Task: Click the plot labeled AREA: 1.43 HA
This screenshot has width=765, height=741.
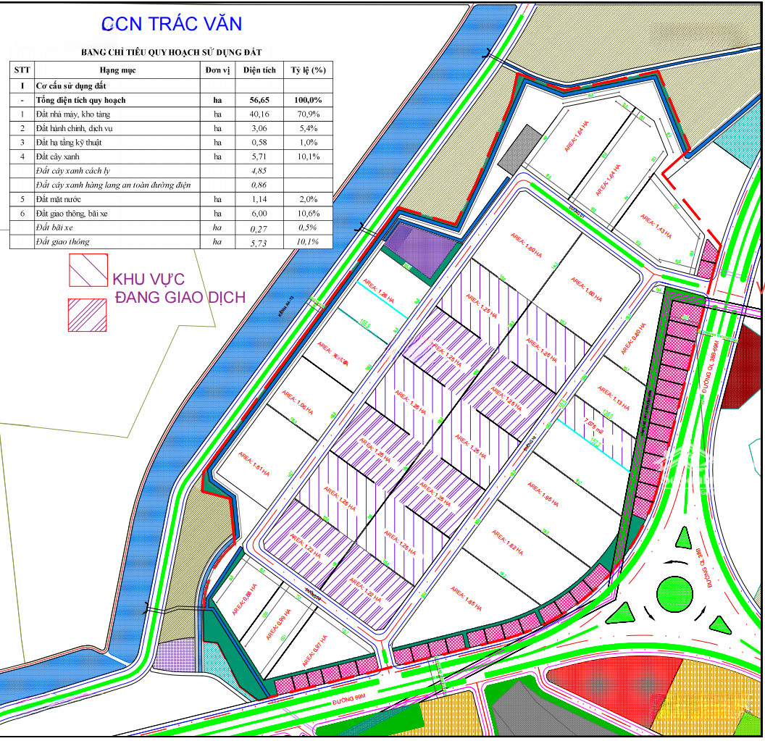Action: pyautogui.click(x=656, y=226)
